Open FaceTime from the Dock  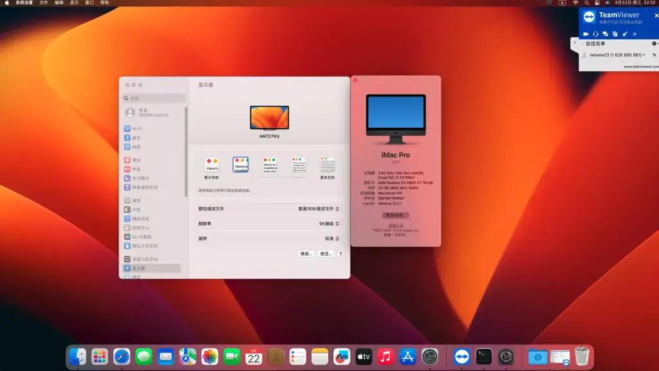[x=232, y=357]
